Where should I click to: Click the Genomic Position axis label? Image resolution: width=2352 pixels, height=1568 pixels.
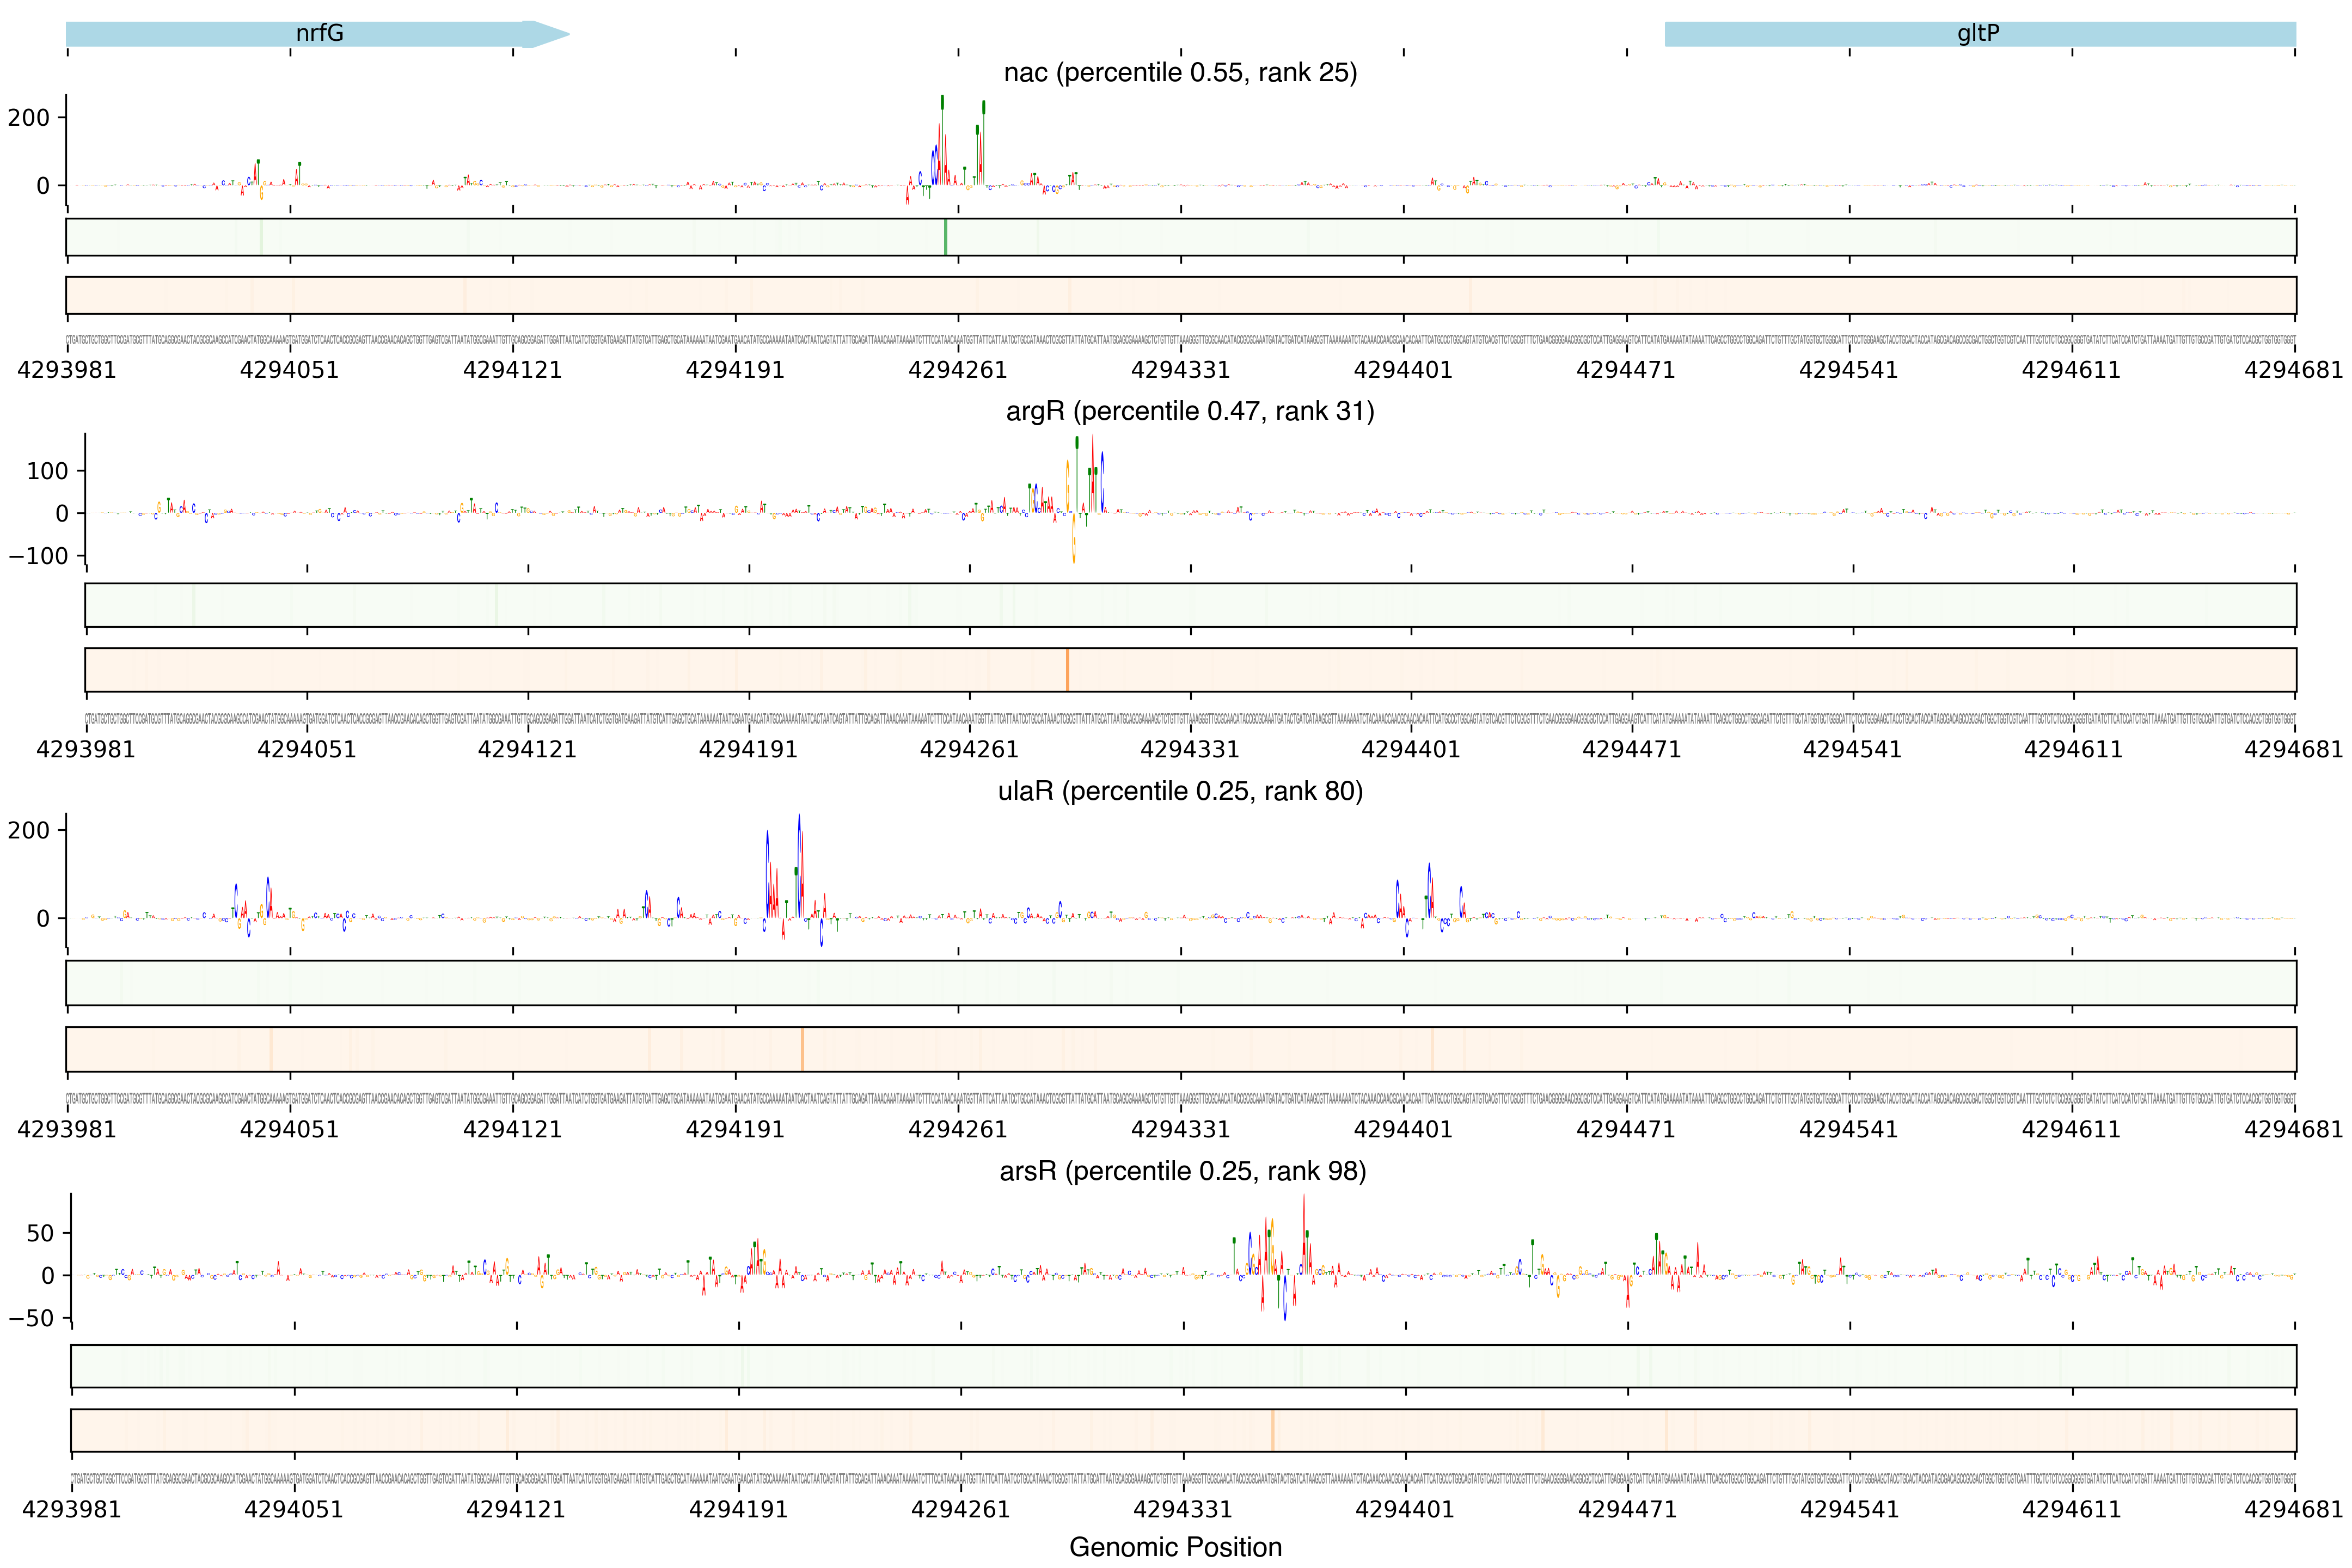(x=1175, y=1547)
